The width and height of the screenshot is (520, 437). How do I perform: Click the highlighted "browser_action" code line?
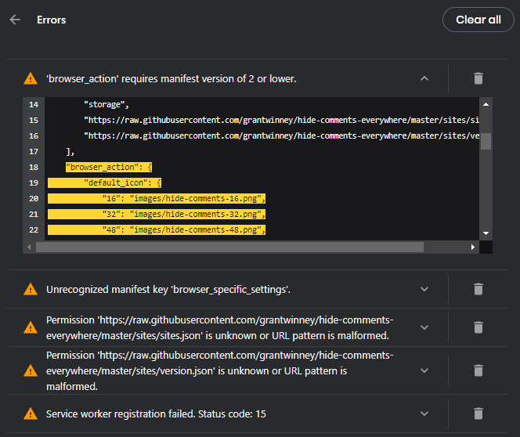point(109,168)
